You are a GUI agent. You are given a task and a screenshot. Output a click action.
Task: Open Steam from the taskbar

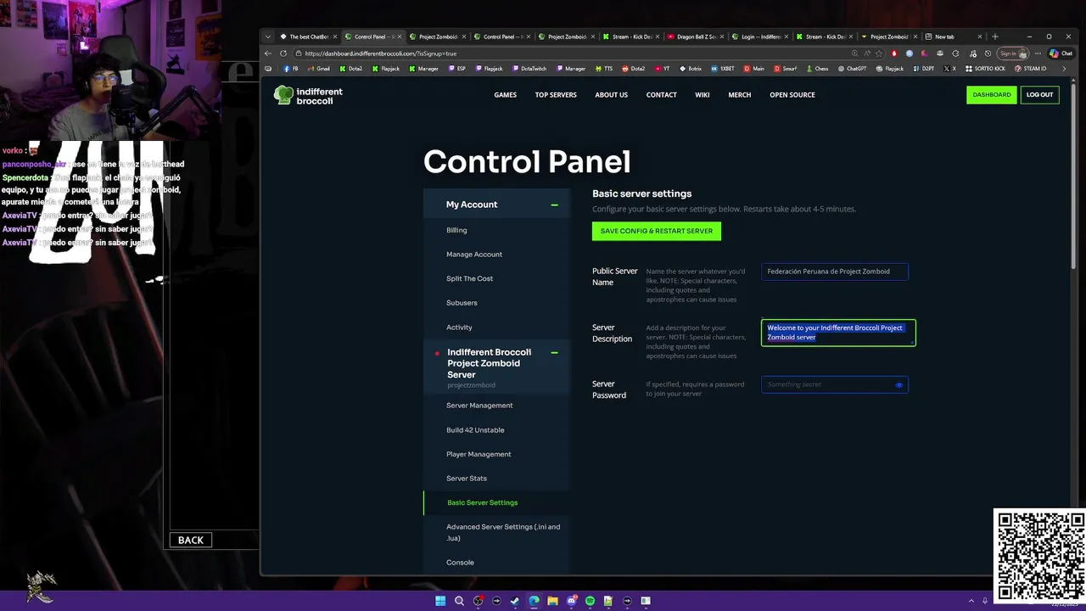(515, 601)
